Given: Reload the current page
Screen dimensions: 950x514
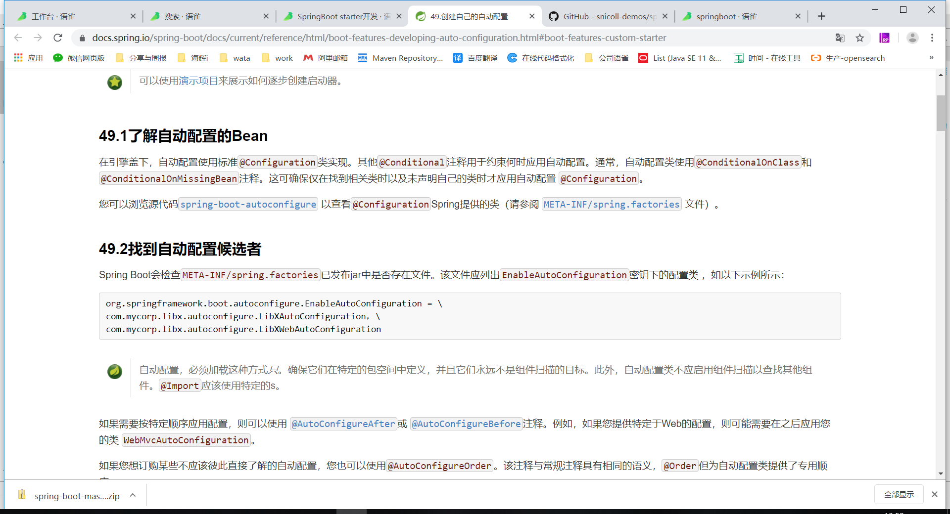Looking at the screenshot, I should [58, 38].
